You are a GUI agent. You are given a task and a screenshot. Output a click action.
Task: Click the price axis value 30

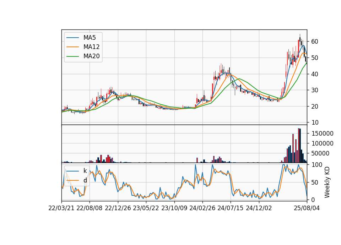click(x=315, y=90)
